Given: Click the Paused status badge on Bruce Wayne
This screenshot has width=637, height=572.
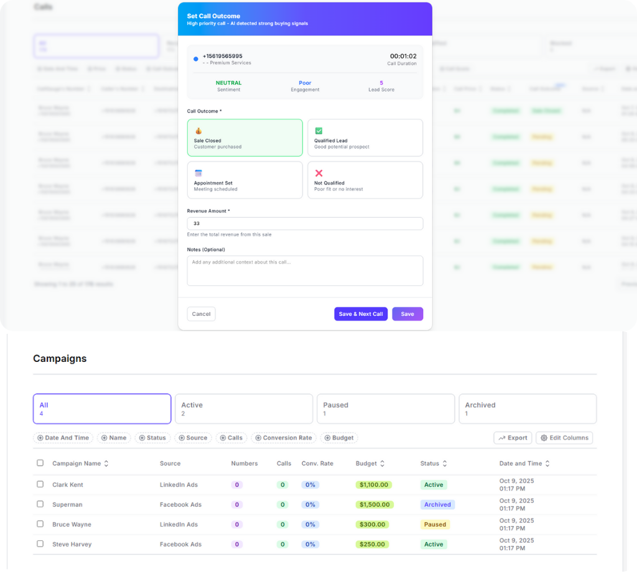Looking at the screenshot, I should (x=434, y=524).
